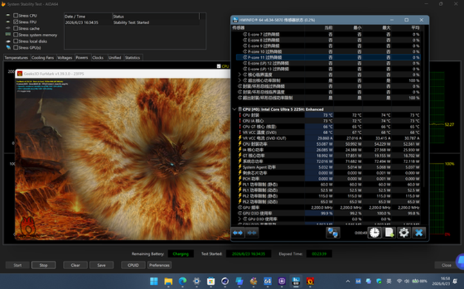464x289 pixels.
Task: Open CPUID panel
Action: [x=133, y=265]
